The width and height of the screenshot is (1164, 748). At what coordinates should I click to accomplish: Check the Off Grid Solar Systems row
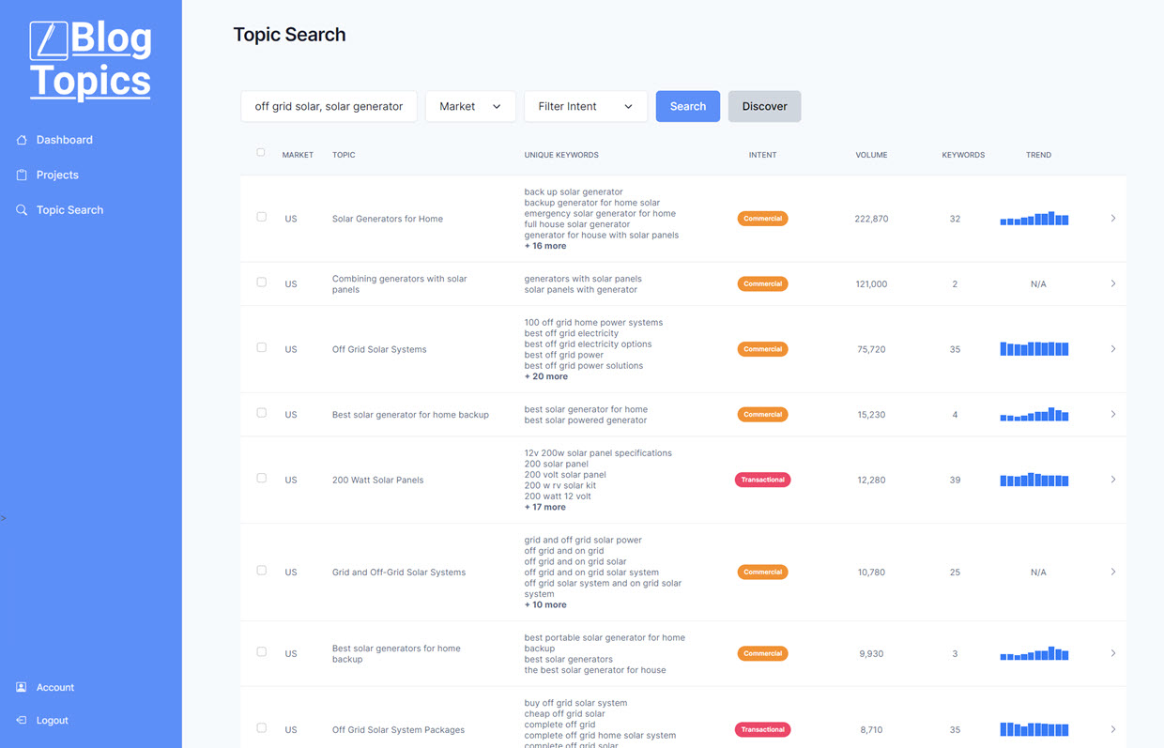[x=262, y=347]
